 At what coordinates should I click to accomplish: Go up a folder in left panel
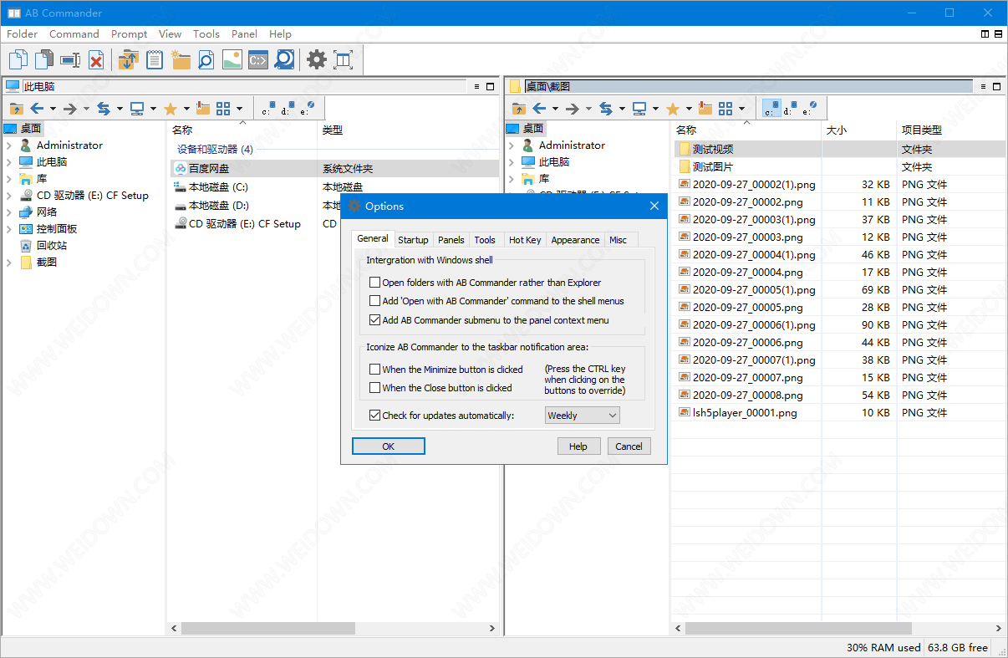16,109
